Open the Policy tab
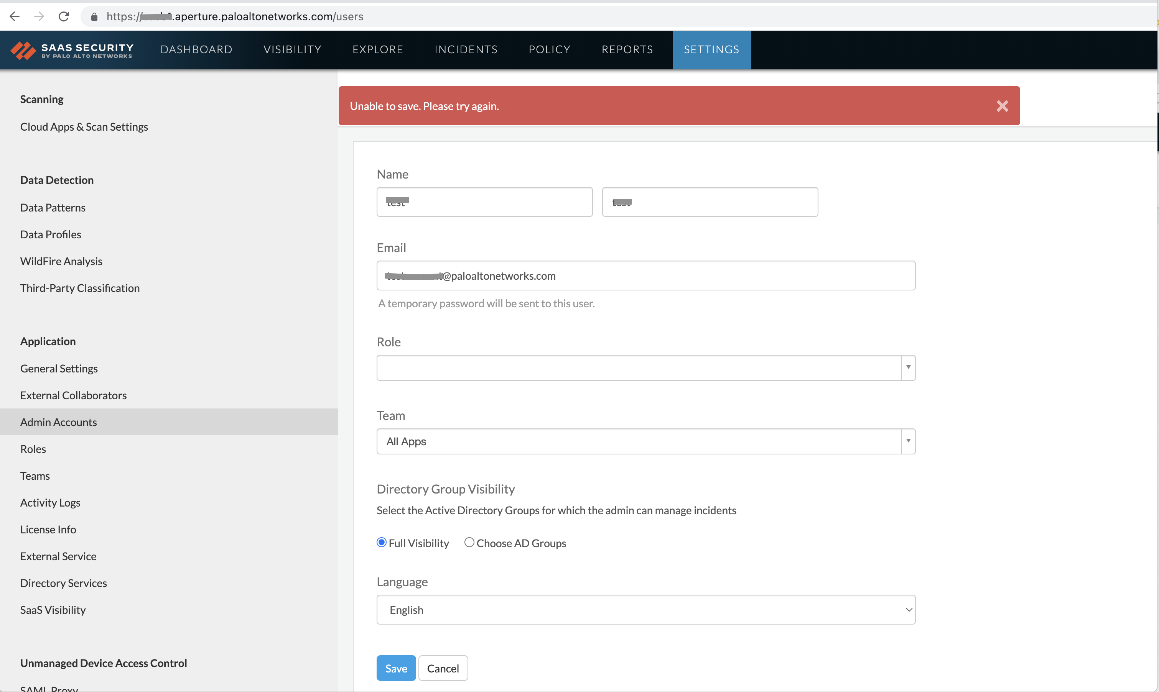This screenshot has height=692, width=1159. [x=549, y=50]
